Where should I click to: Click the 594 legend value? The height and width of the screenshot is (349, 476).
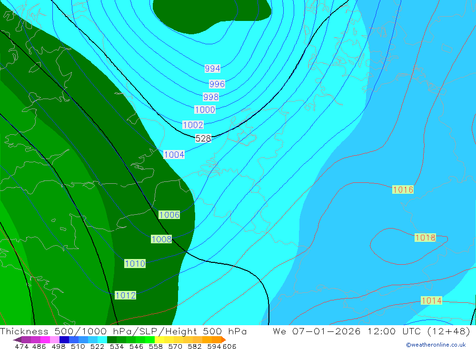coord(214,346)
